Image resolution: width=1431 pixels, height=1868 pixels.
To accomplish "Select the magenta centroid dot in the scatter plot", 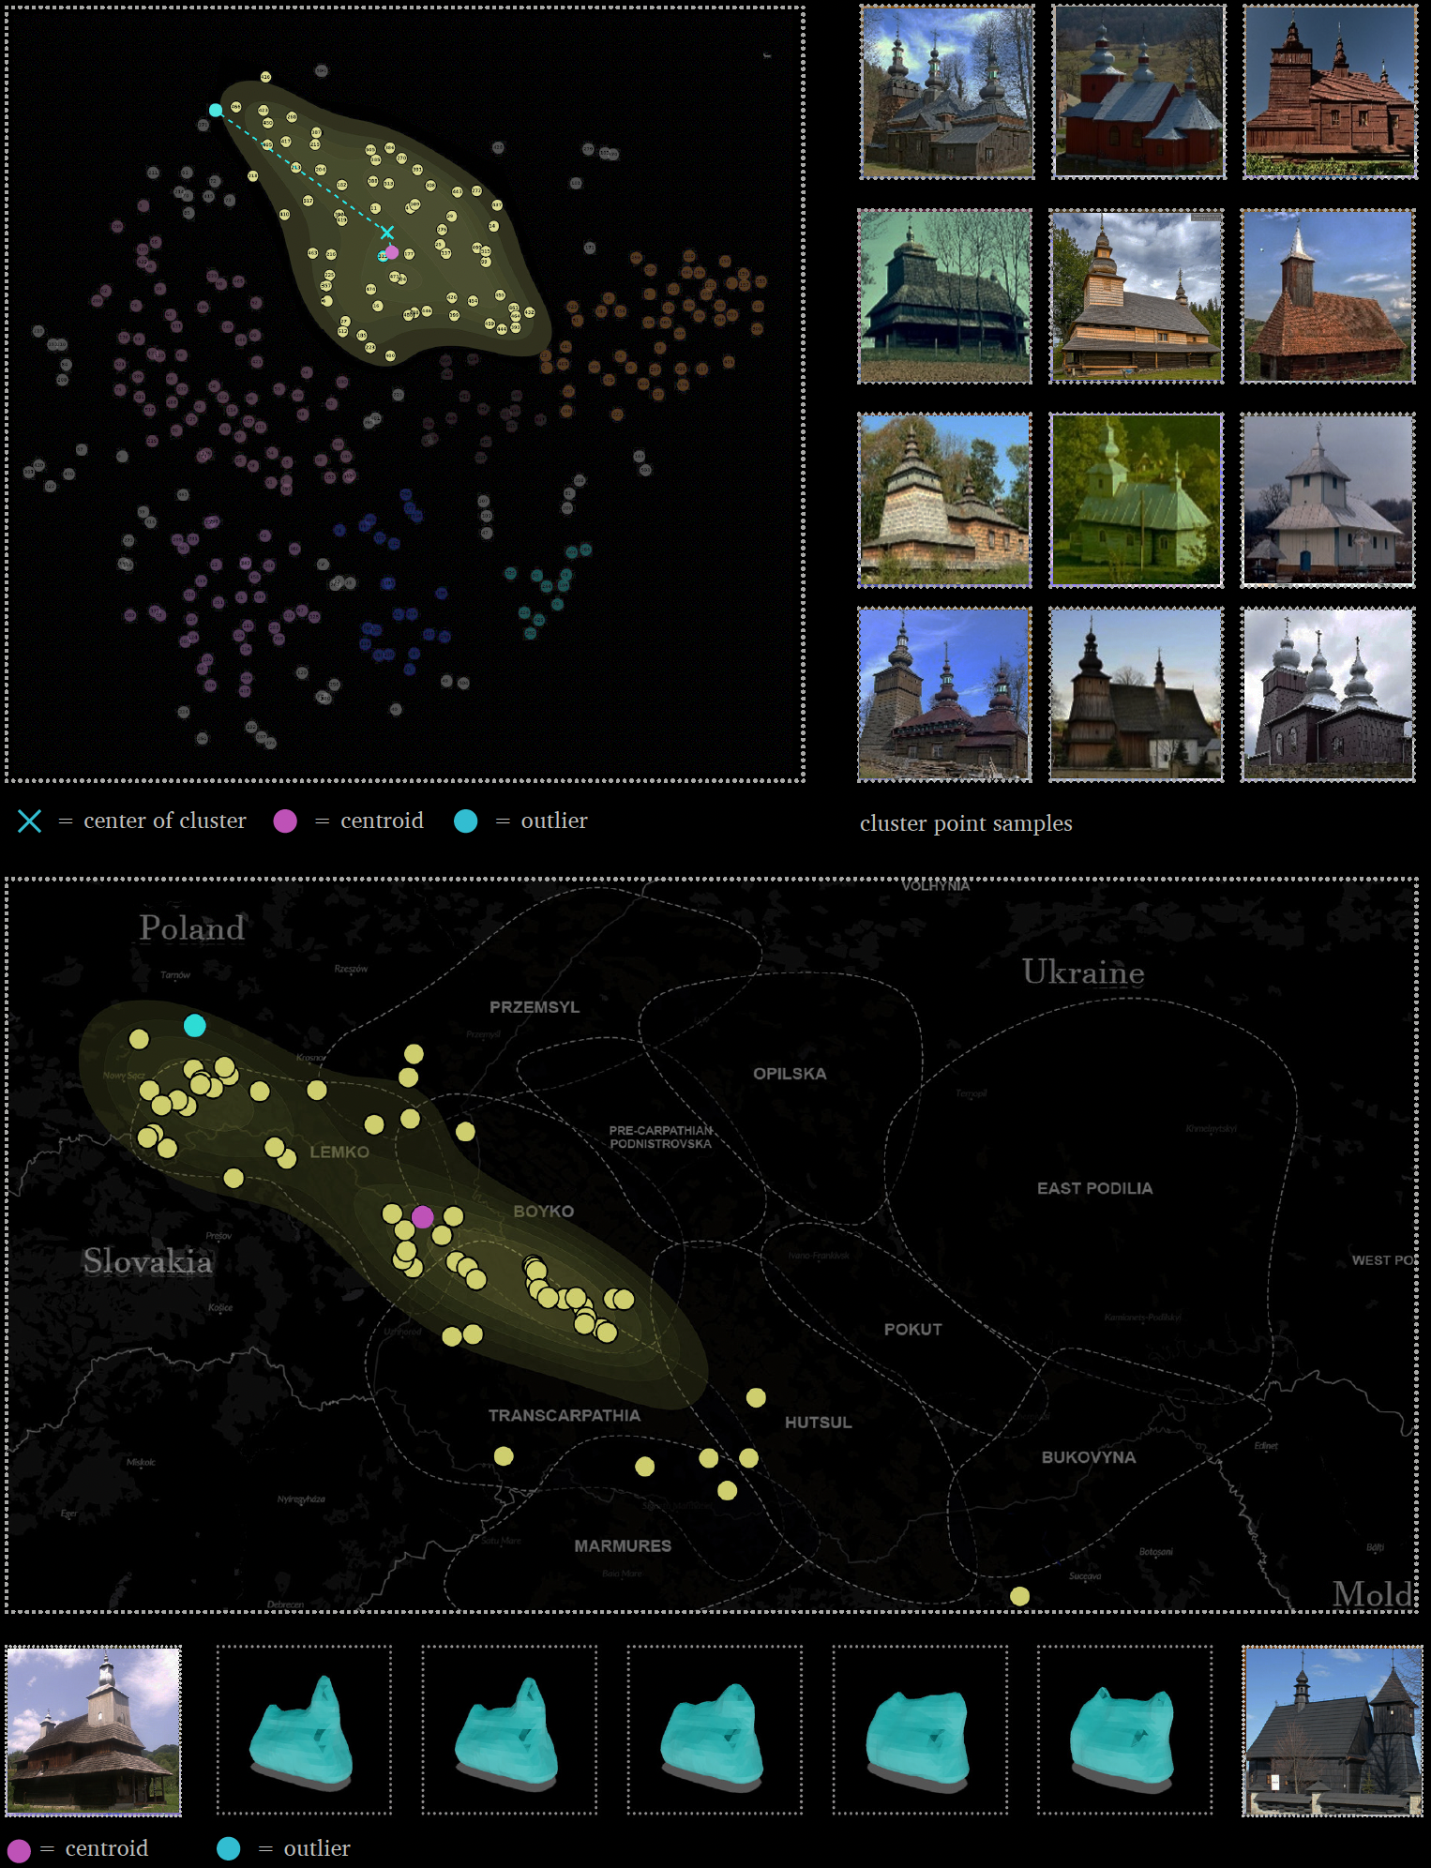I will click(392, 252).
